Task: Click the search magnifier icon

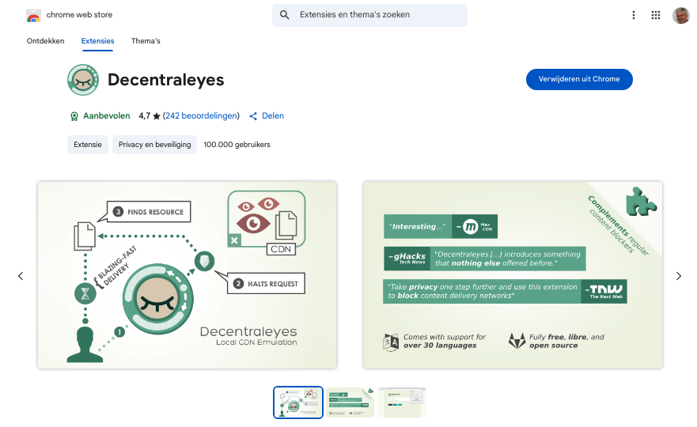Action: point(285,15)
